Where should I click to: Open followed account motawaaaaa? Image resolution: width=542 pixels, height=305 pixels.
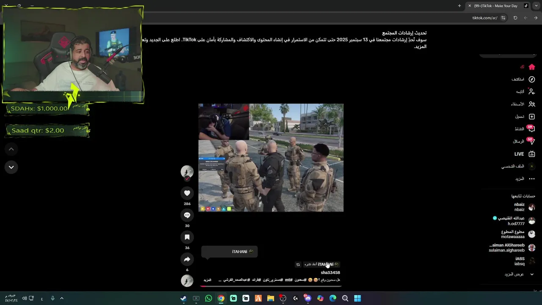click(518, 234)
